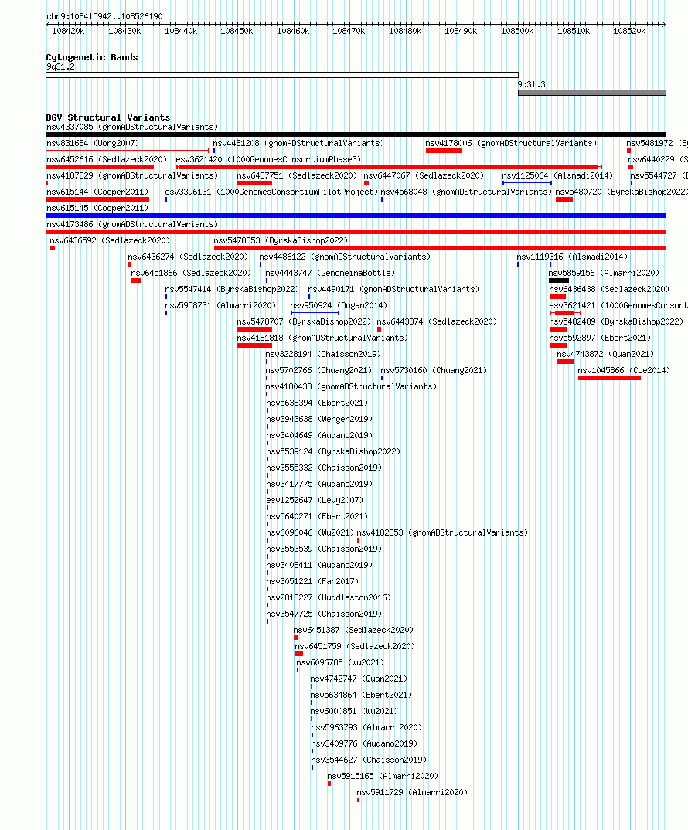Click nsv5478353 (ByrskaBishop2022) label
The height and width of the screenshot is (830, 688).
point(281,241)
